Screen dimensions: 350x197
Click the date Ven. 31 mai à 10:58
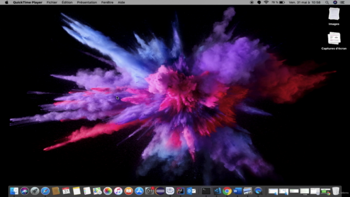click(305, 2)
